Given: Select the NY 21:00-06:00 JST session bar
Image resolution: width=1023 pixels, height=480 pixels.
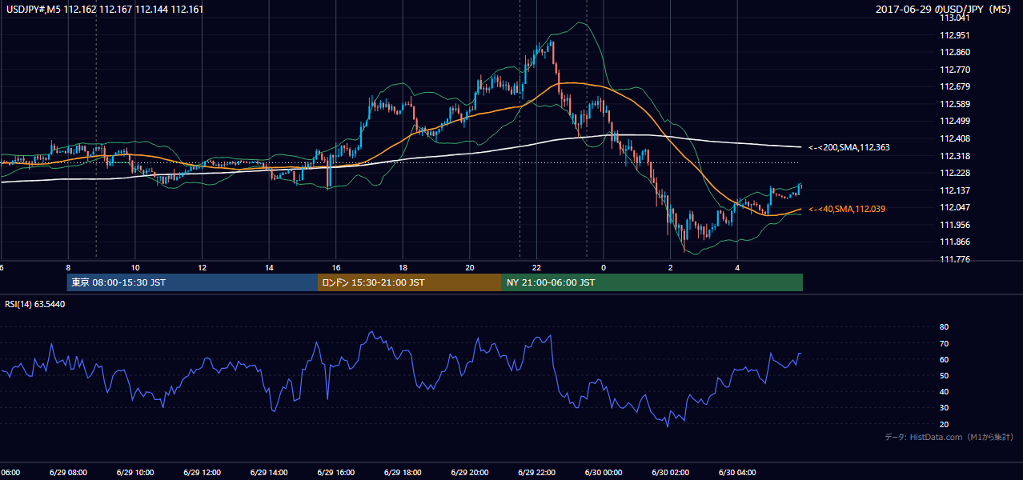Looking at the screenshot, I should pos(652,282).
